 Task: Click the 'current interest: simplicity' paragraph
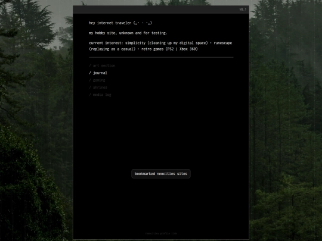point(160,46)
